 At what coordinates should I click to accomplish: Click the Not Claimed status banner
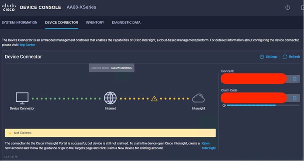click(x=110, y=133)
